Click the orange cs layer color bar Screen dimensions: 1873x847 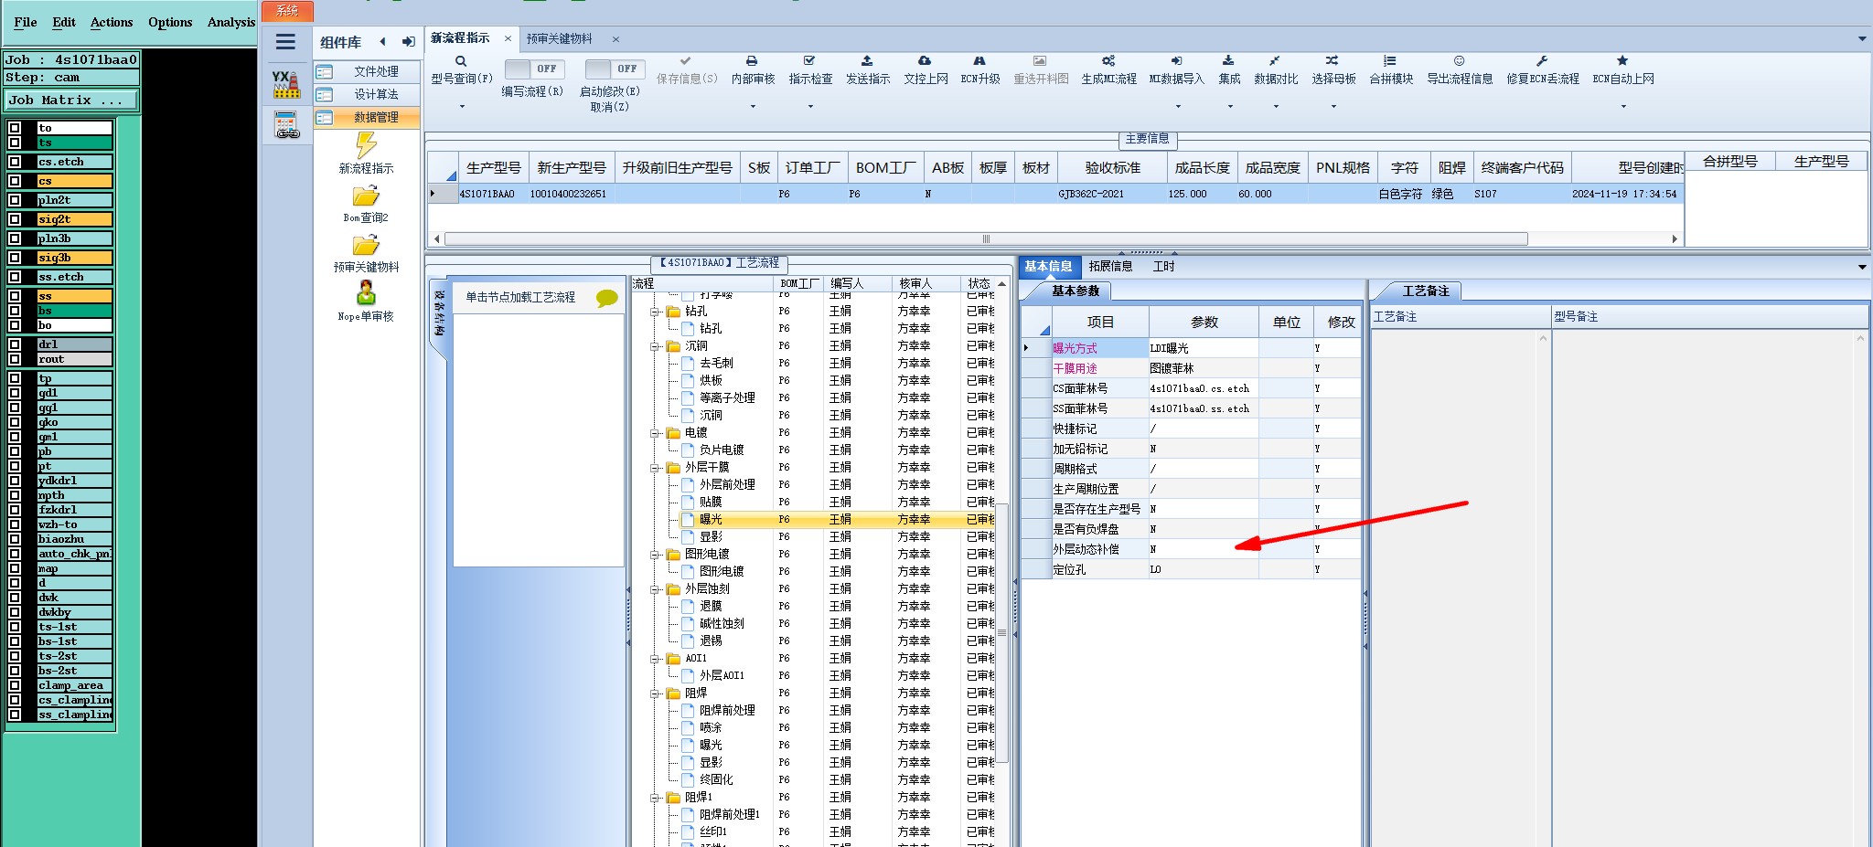coord(74,181)
